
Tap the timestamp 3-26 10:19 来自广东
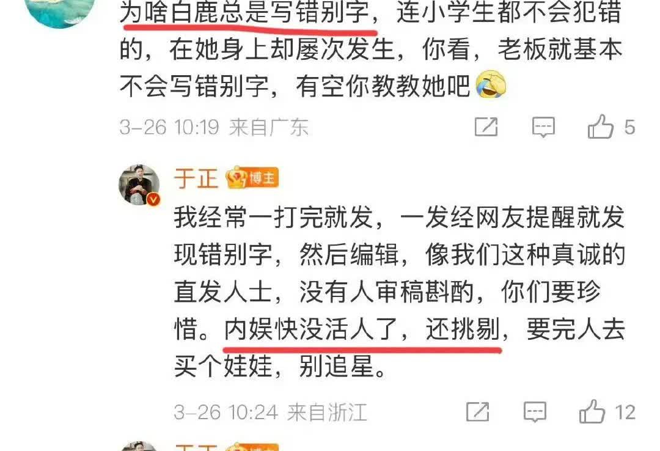coord(214,127)
